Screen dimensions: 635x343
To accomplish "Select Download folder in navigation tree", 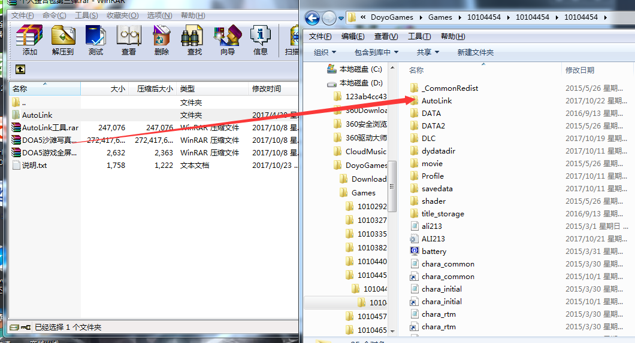I will coord(363,179).
